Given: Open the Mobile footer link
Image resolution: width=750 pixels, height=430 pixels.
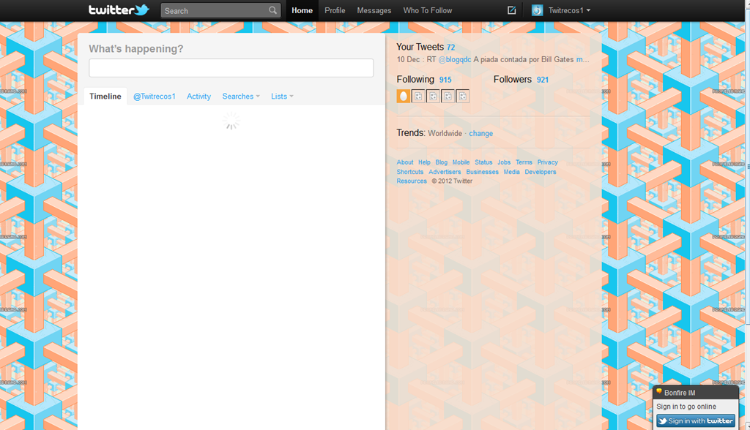Looking at the screenshot, I should tap(461, 162).
